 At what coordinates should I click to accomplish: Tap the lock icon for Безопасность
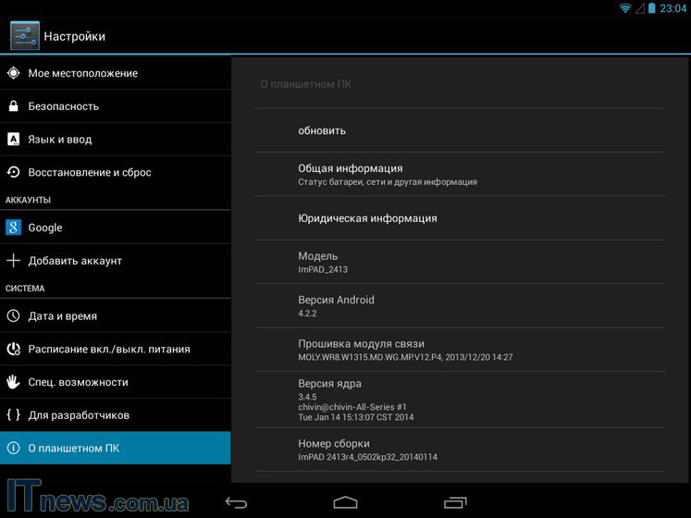click(x=13, y=106)
